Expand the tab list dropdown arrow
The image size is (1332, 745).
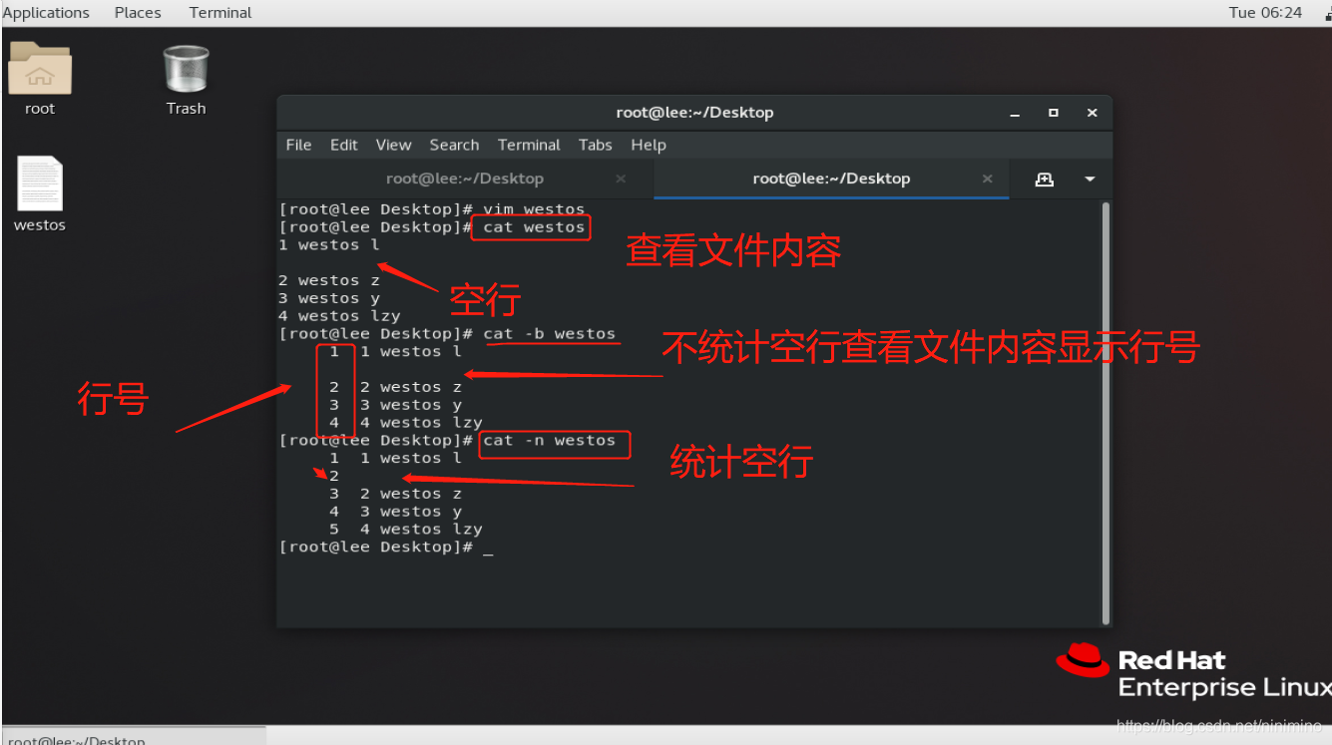point(1090,179)
